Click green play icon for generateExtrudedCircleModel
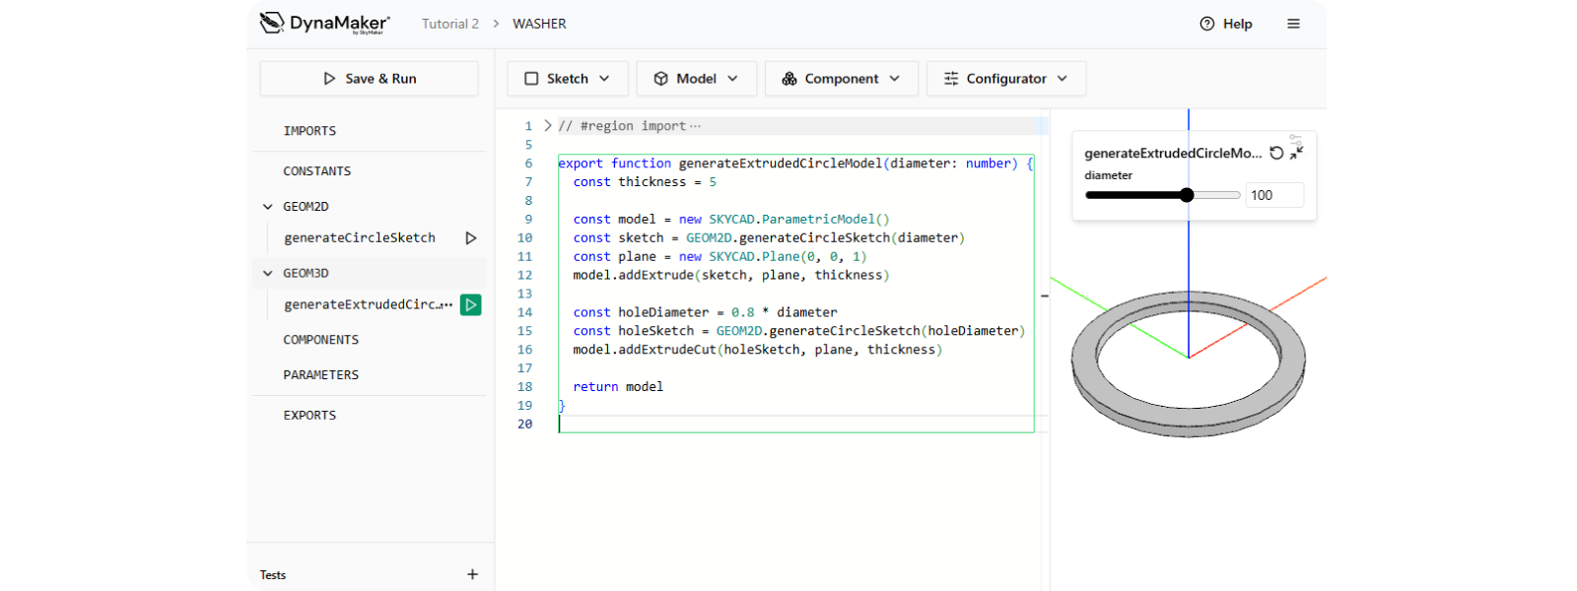 [x=471, y=305]
